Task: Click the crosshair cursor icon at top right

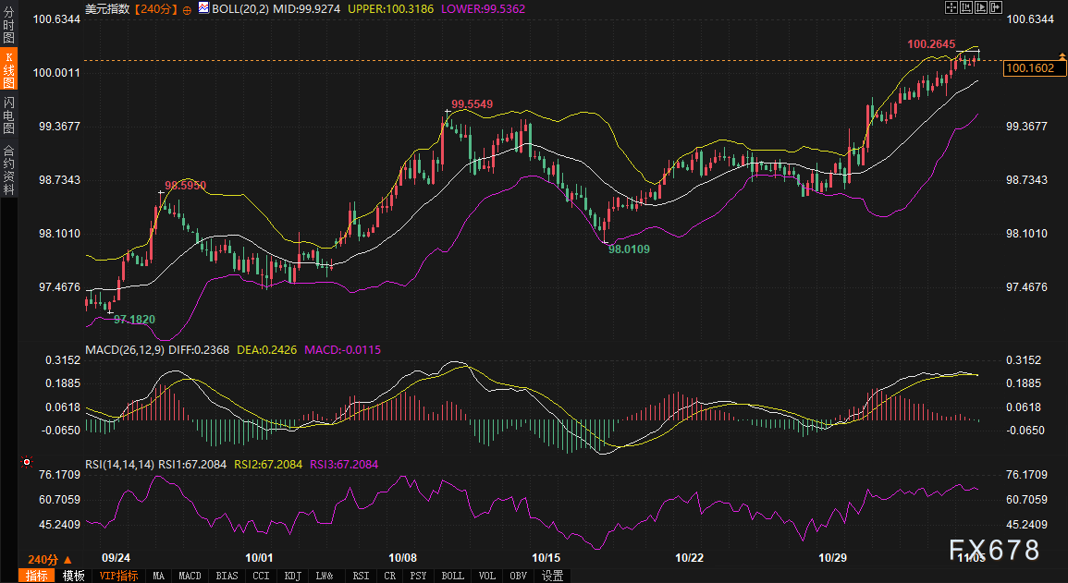Action: (x=951, y=7)
